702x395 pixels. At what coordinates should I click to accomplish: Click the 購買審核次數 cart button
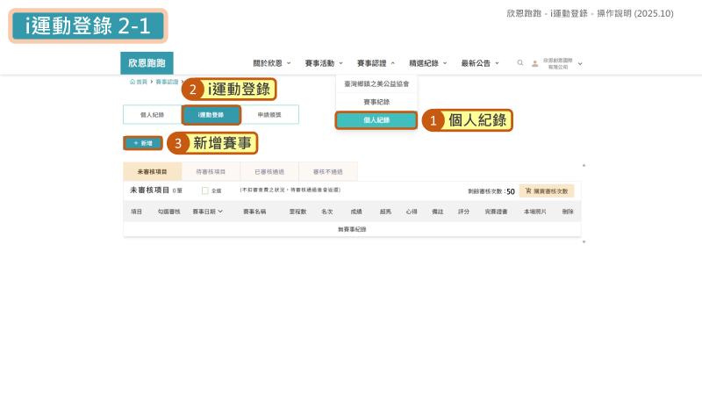[547, 190]
